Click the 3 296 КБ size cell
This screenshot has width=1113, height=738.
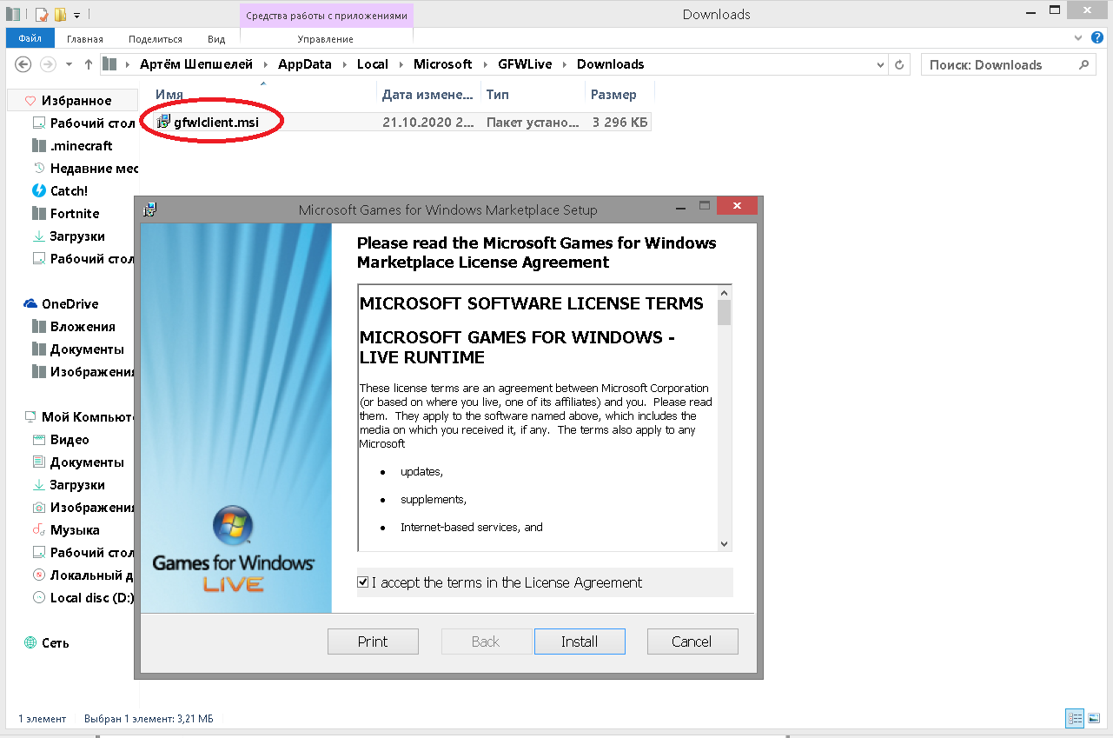tap(619, 123)
